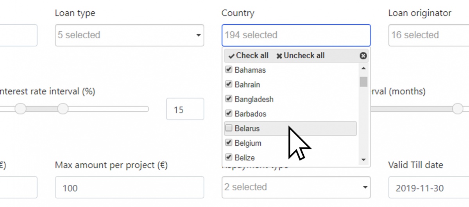469x207 pixels.
Task: Enable the Belarus checkbox
Action: click(229, 128)
